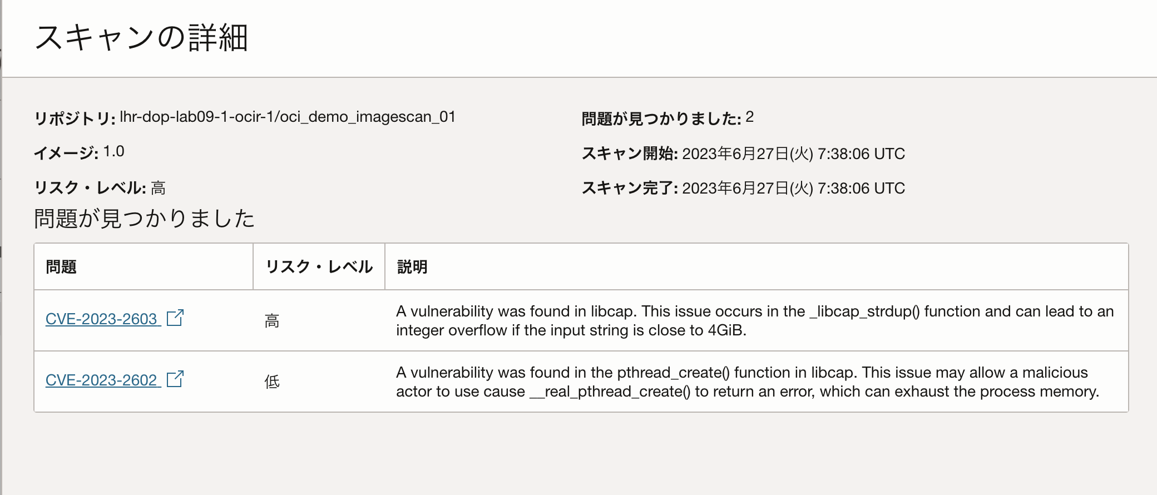Select the リスク・レベル column header
Viewport: 1157px width, 495px height.
click(319, 267)
